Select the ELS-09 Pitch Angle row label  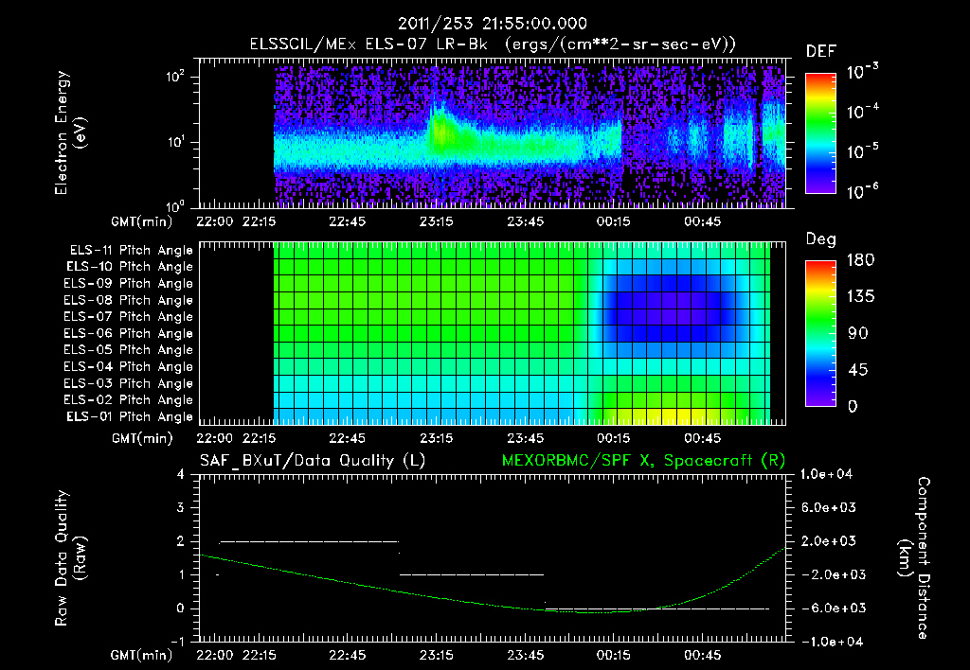[129, 284]
